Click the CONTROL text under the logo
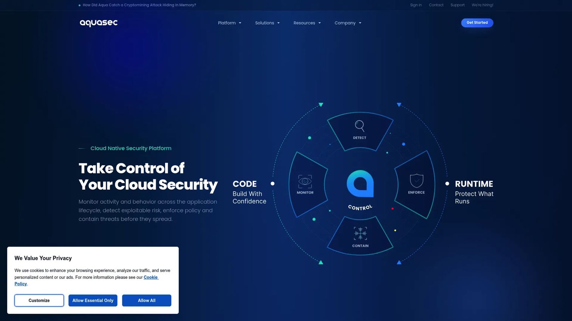Image resolution: width=572 pixels, height=321 pixels. [360, 207]
